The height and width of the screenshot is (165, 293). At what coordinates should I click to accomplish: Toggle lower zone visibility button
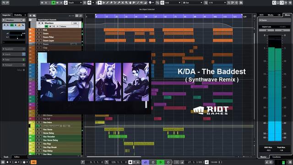pyautogui.click(x=278, y=3)
